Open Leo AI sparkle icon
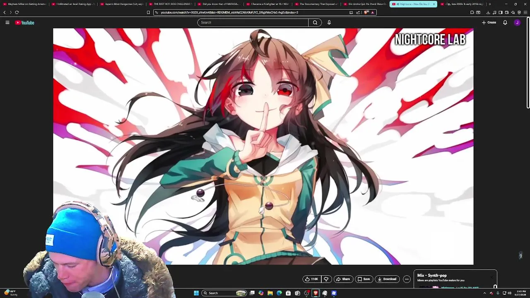Image resolution: width=530 pixels, height=298 pixels. [513, 12]
